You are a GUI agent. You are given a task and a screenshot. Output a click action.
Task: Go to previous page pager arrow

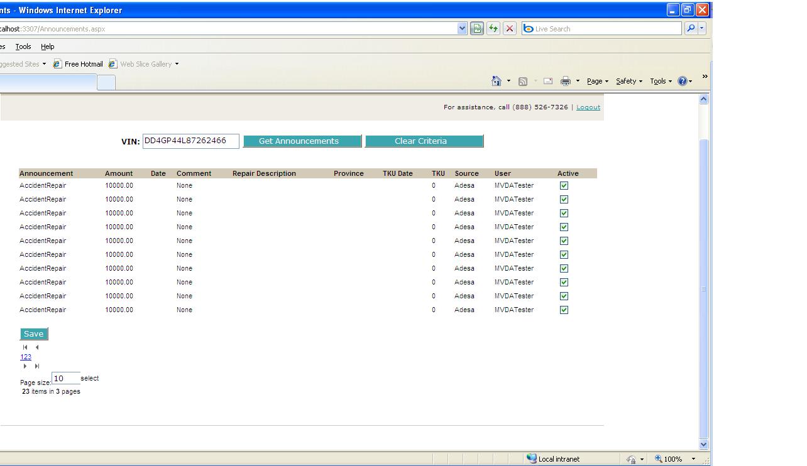pyautogui.click(x=37, y=347)
